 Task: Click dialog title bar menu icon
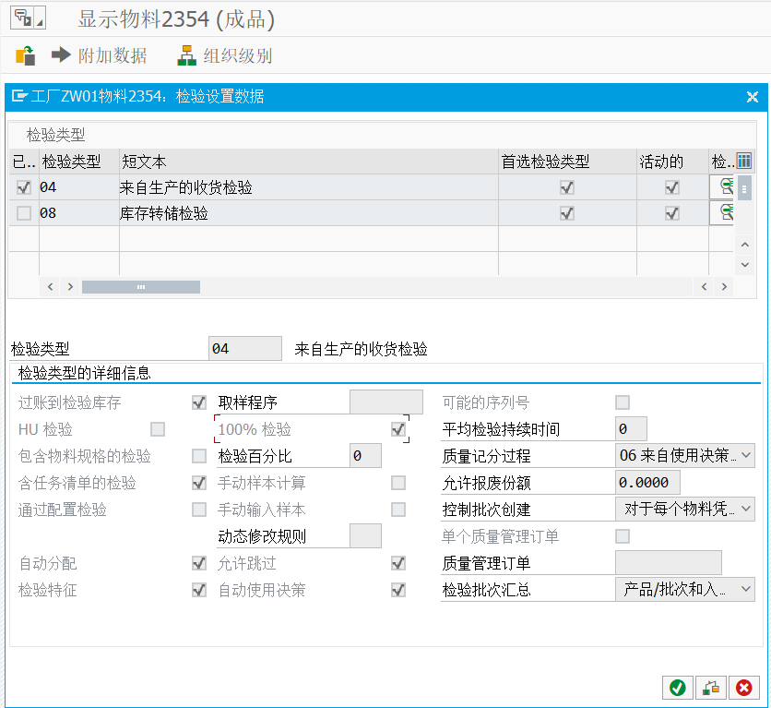tap(19, 95)
